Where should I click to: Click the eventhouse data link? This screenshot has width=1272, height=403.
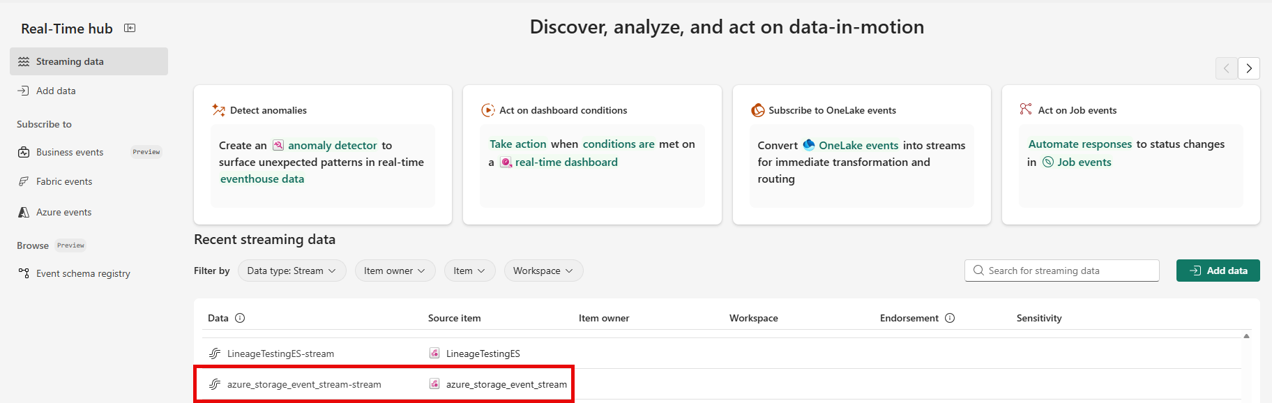262,178
